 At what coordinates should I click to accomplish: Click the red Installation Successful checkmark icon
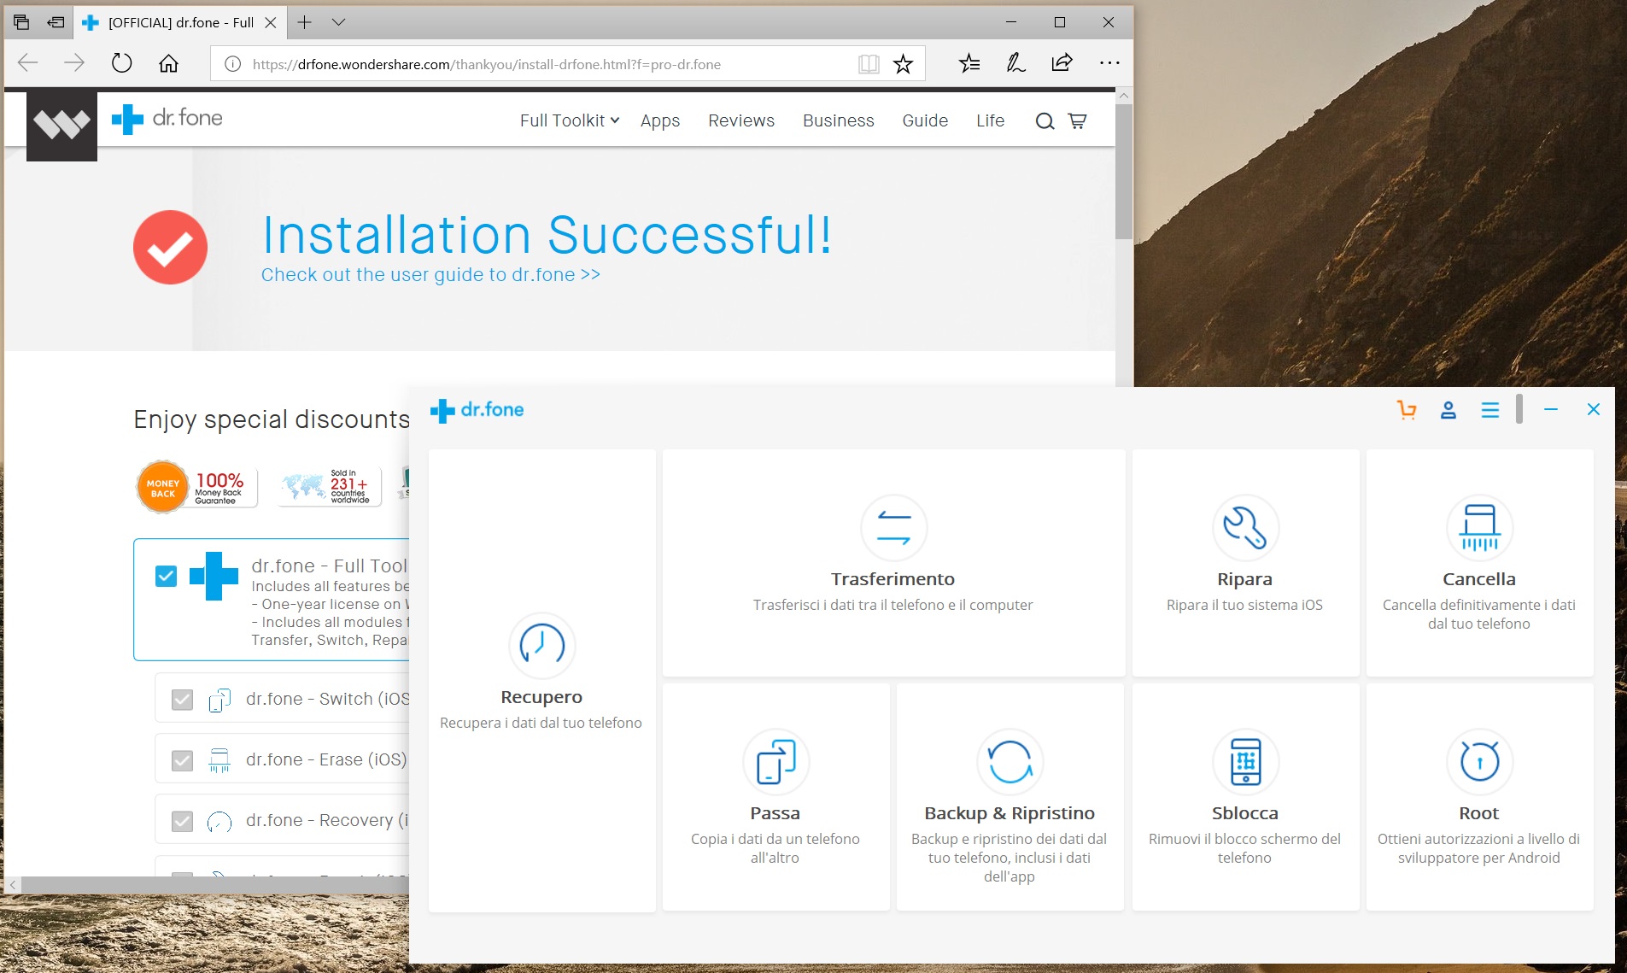pos(170,247)
